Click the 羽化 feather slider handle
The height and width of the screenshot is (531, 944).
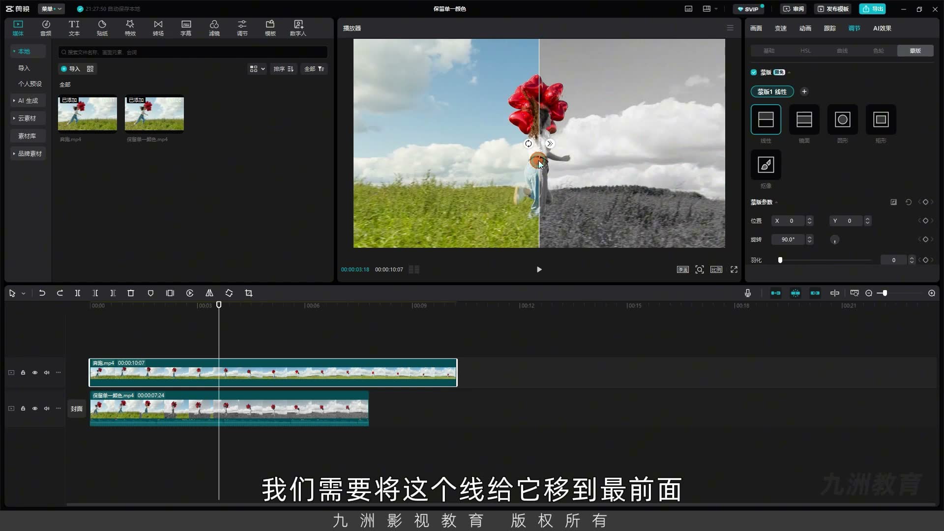[x=780, y=260]
